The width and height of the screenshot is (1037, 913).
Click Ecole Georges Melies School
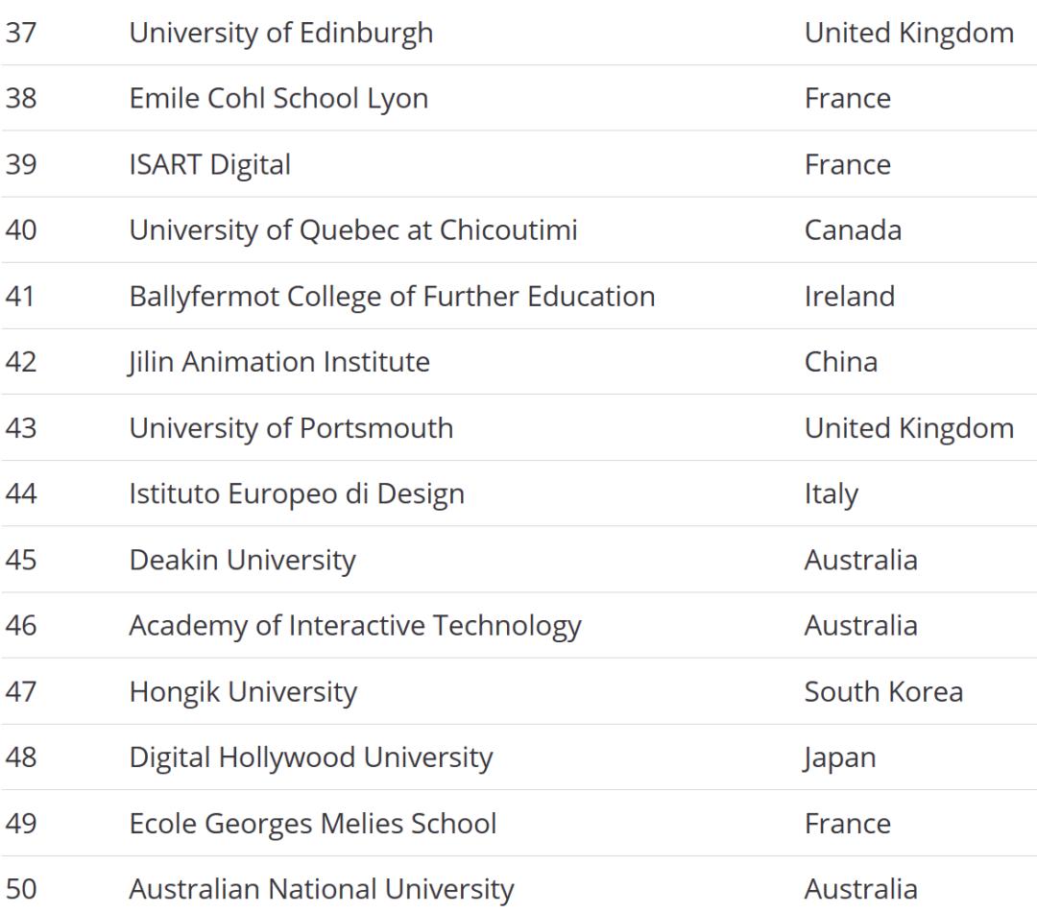pos(312,823)
